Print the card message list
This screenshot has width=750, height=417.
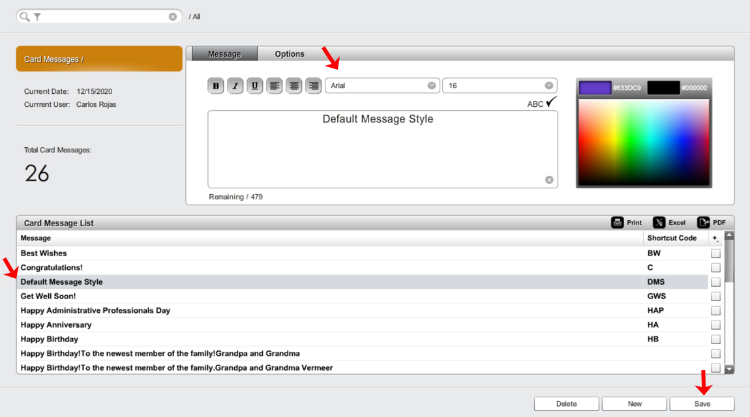click(627, 223)
